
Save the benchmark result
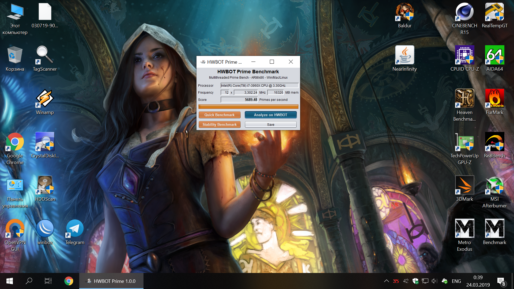coord(271,124)
